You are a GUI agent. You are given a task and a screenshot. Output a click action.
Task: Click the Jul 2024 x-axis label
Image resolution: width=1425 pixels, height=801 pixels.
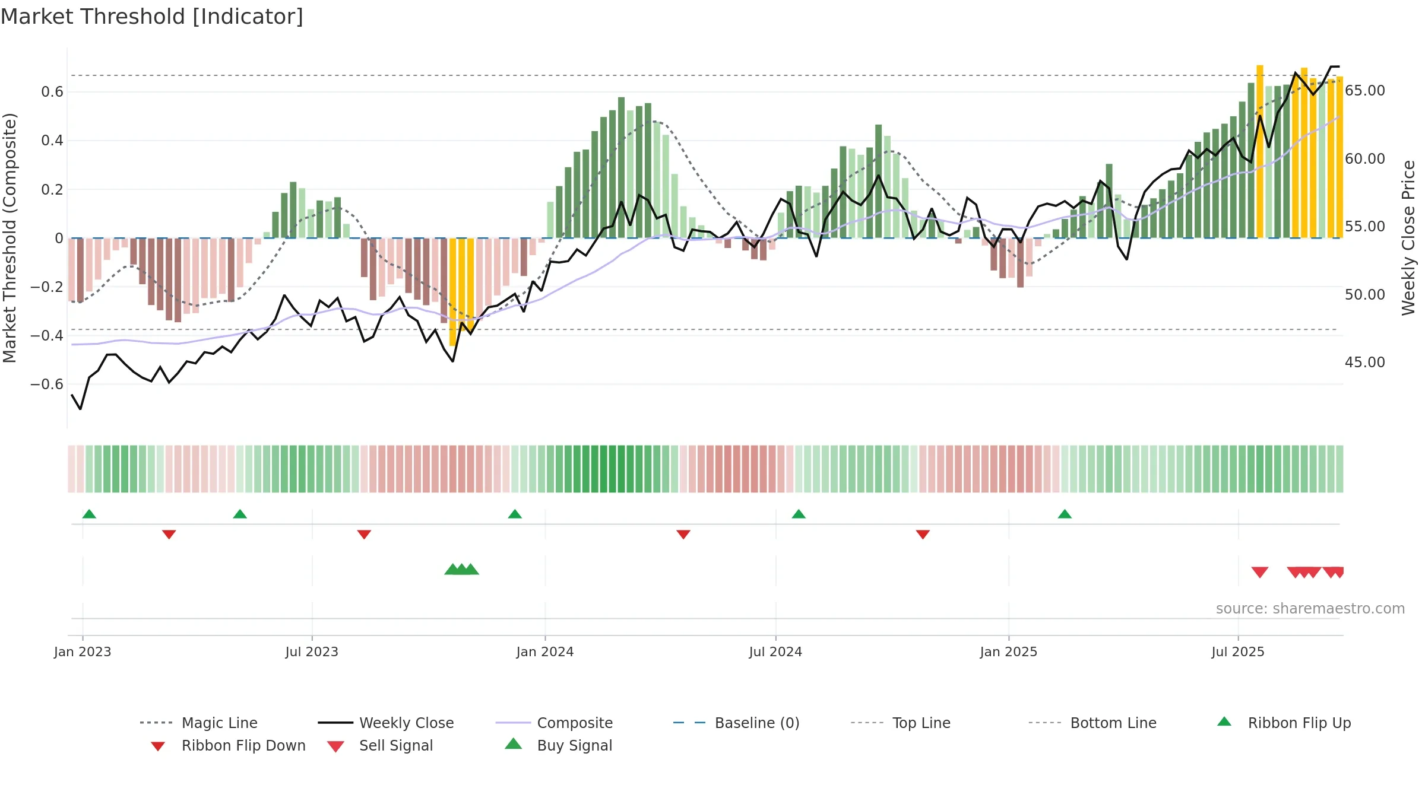[x=775, y=652]
